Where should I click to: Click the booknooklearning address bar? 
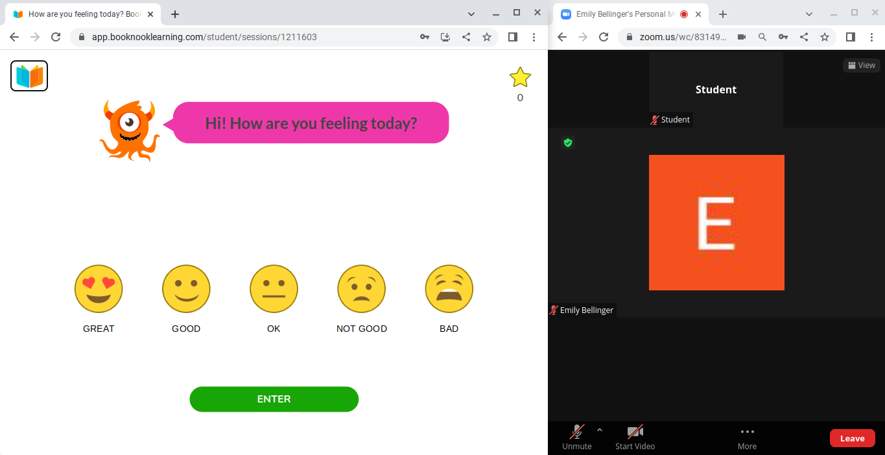coord(246,37)
